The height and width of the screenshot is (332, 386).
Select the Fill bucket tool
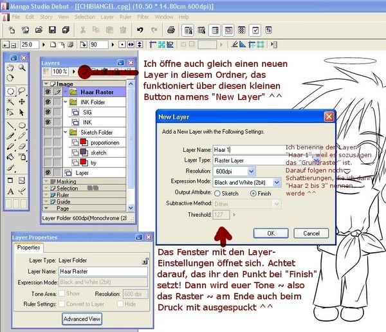(x=10, y=157)
